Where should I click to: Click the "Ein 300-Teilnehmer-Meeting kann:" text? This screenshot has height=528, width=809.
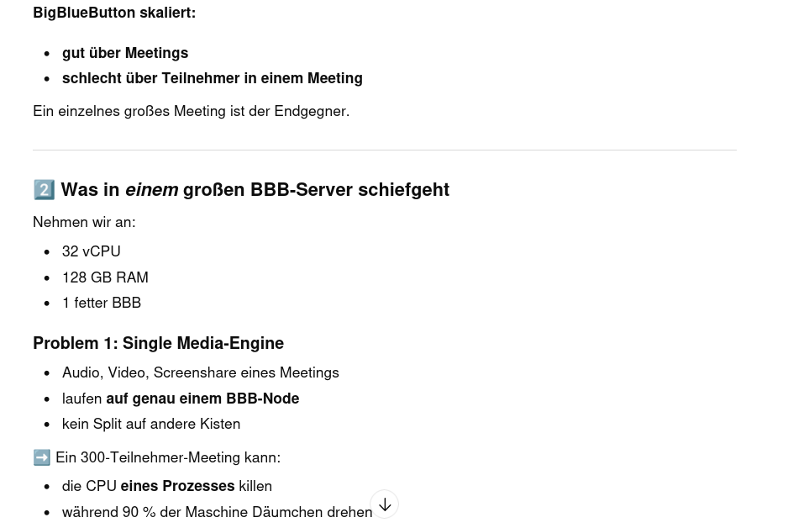(x=168, y=457)
